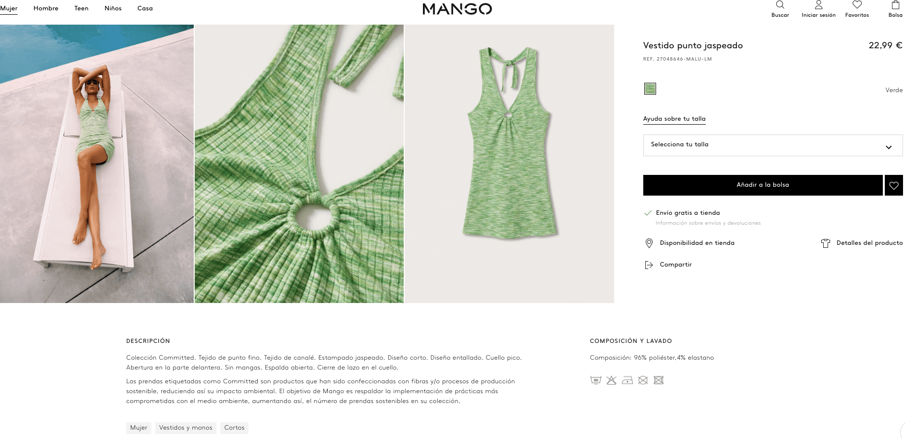Open Favoritos heart icon in header

[x=857, y=5]
